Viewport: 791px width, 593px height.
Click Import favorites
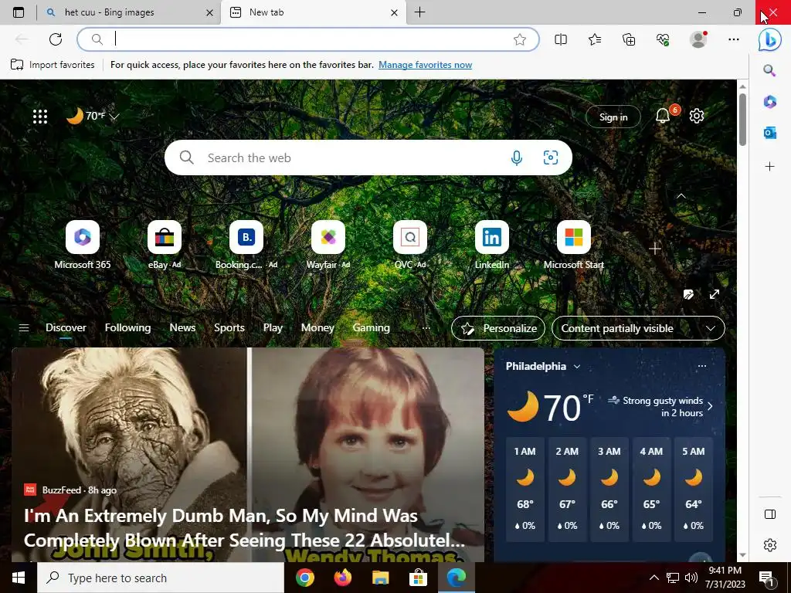pos(53,65)
